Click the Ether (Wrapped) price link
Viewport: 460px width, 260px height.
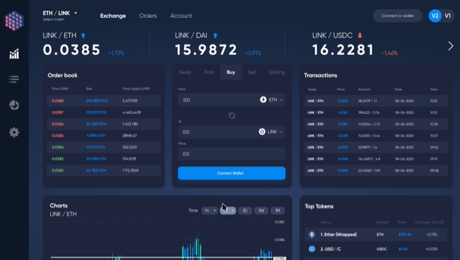coord(405,235)
